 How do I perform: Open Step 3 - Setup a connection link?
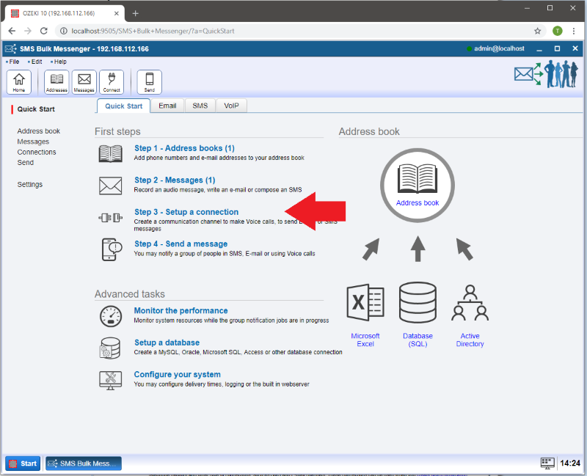coord(186,212)
